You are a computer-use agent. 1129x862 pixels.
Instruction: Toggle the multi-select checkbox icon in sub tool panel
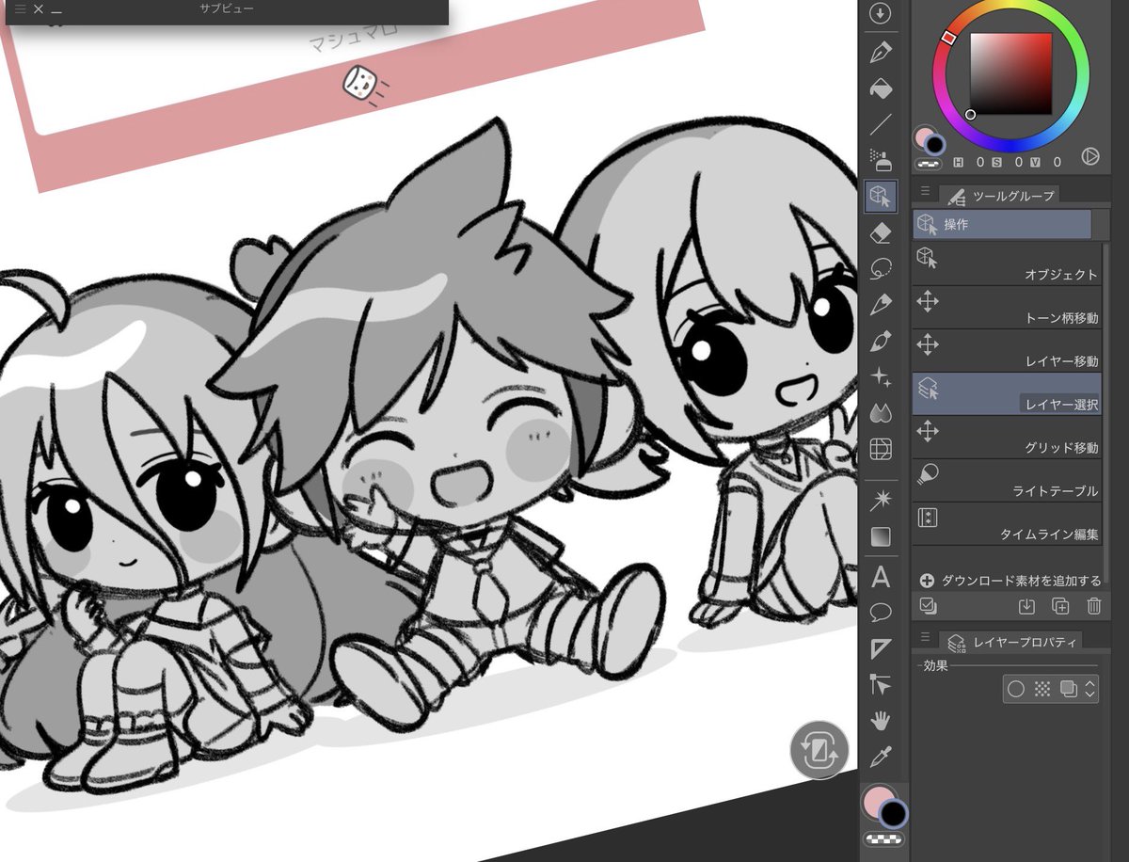click(928, 606)
